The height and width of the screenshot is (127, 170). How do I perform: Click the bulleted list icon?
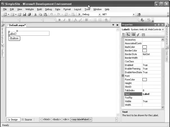pos(95,20)
